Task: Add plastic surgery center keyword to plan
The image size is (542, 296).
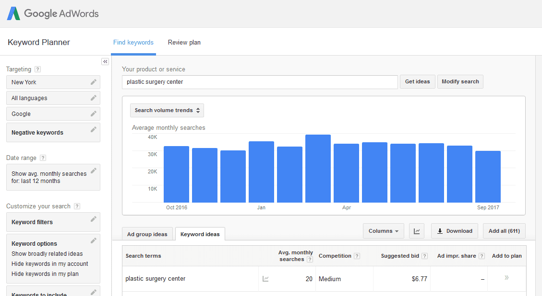Action: (x=506, y=278)
